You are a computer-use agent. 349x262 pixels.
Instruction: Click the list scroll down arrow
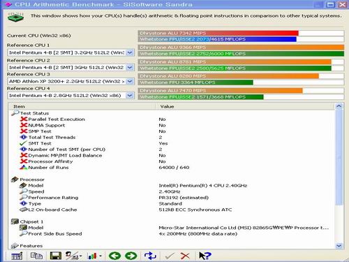[x=339, y=245]
